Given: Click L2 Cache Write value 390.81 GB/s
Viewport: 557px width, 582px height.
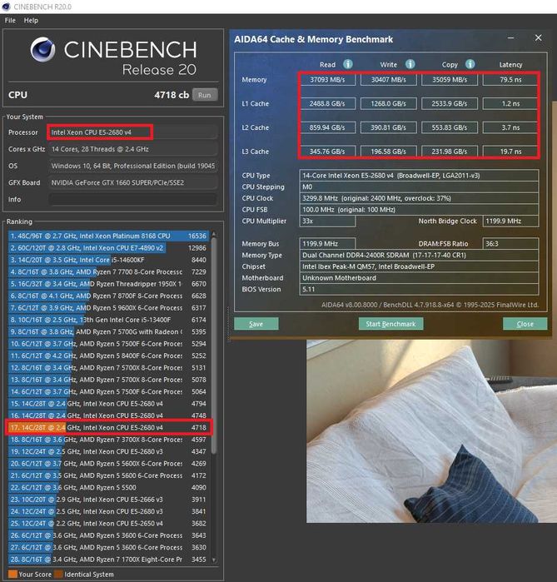Looking at the screenshot, I should [389, 127].
